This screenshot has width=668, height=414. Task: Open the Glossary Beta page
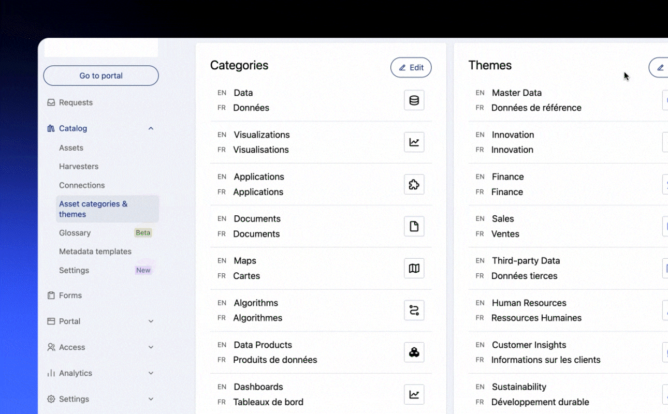pyautogui.click(x=75, y=233)
